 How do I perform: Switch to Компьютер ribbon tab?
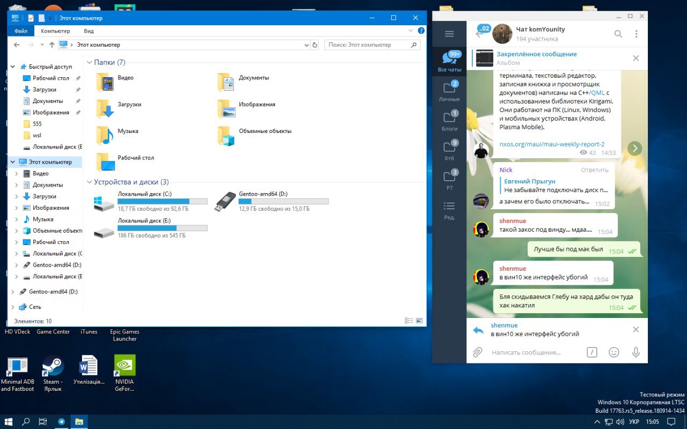pyautogui.click(x=55, y=31)
